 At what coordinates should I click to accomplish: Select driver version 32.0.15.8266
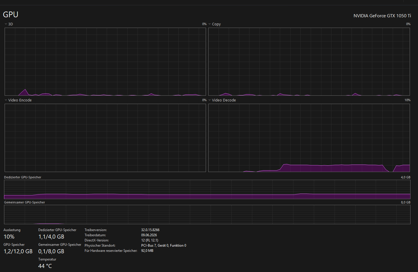point(150,230)
